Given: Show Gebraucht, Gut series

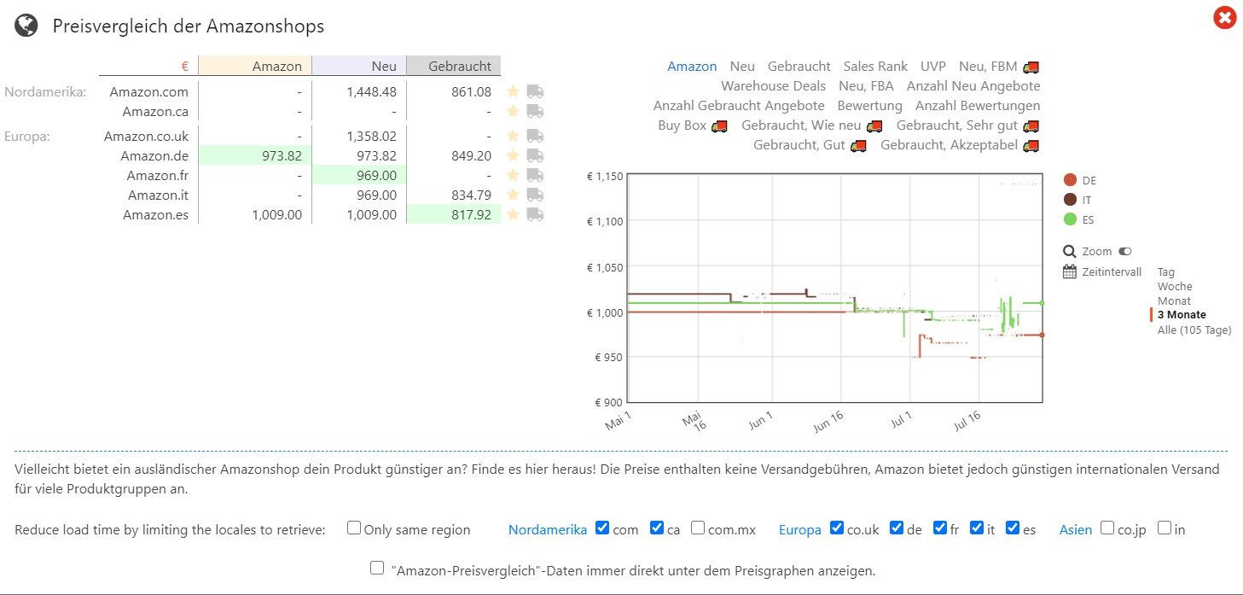Looking at the screenshot, I should (810, 145).
